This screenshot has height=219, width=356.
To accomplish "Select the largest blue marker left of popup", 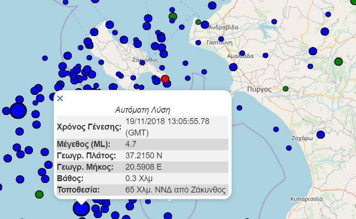I will click(x=18, y=110).
